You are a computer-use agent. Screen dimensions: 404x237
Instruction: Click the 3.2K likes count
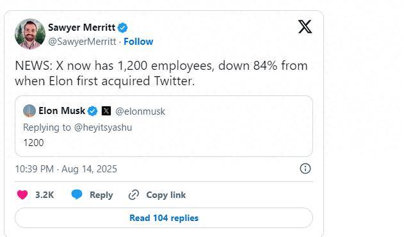45,195
